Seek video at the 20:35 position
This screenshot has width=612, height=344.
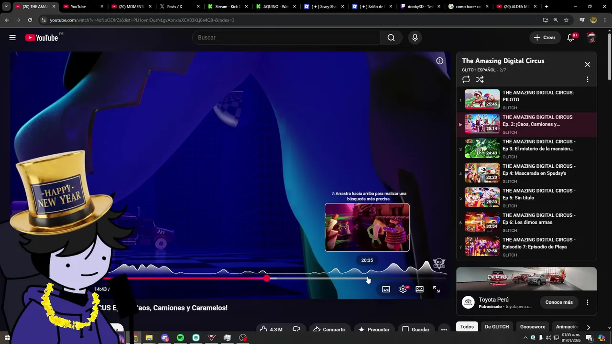[367, 279]
